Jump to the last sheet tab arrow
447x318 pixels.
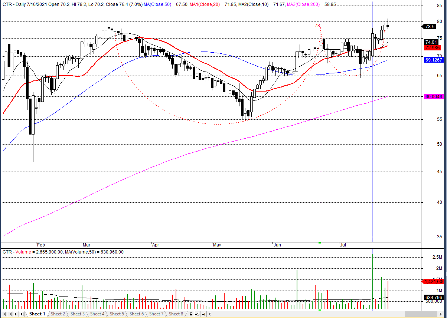pyautogui.click(x=22, y=314)
